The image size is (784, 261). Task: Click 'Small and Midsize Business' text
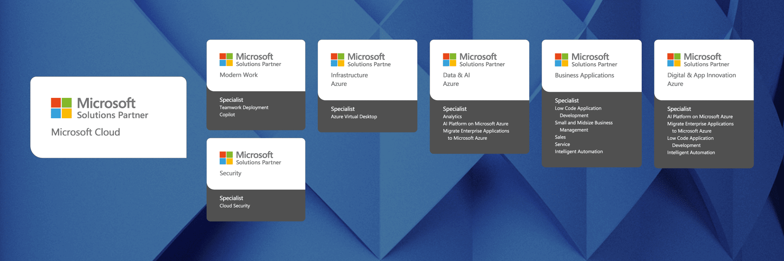tap(584, 123)
